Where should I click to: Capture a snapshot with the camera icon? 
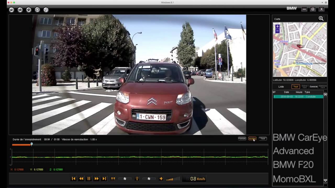point(20,10)
